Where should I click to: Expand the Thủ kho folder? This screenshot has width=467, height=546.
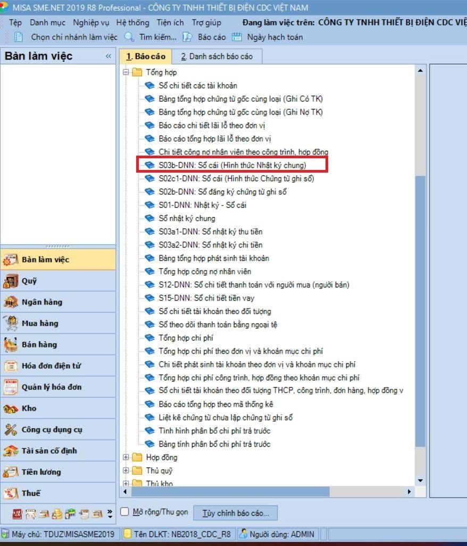coord(126,483)
